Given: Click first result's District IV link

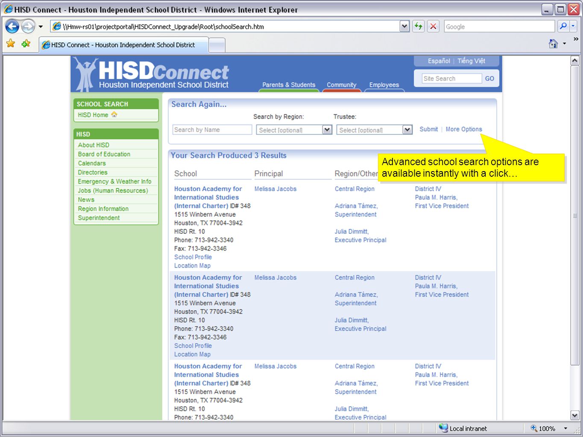Looking at the screenshot, I should point(428,189).
